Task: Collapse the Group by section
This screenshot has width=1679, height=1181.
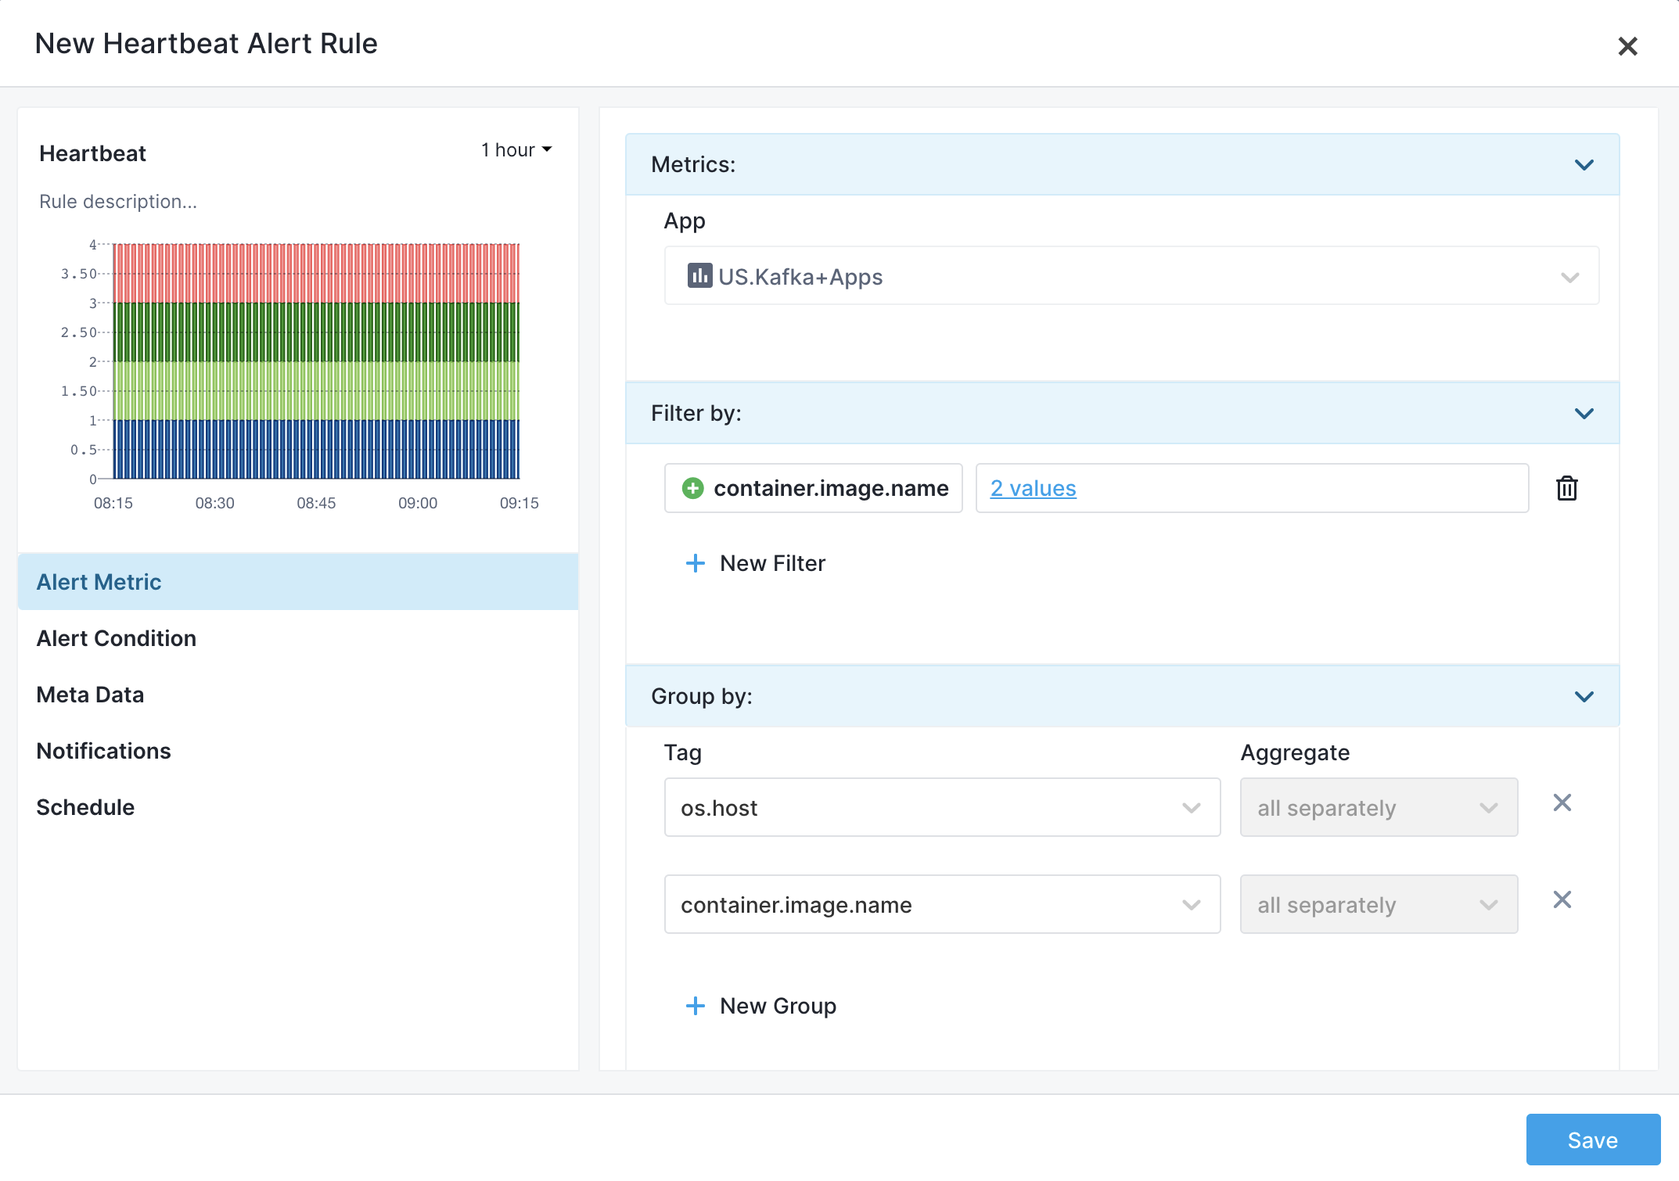Action: (x=1584, y=697)
